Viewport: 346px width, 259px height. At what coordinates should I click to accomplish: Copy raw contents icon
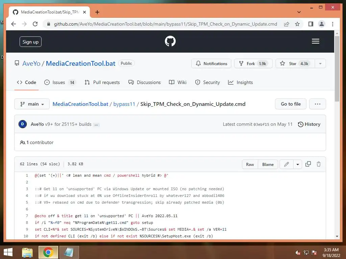click(x=308, y=164)
